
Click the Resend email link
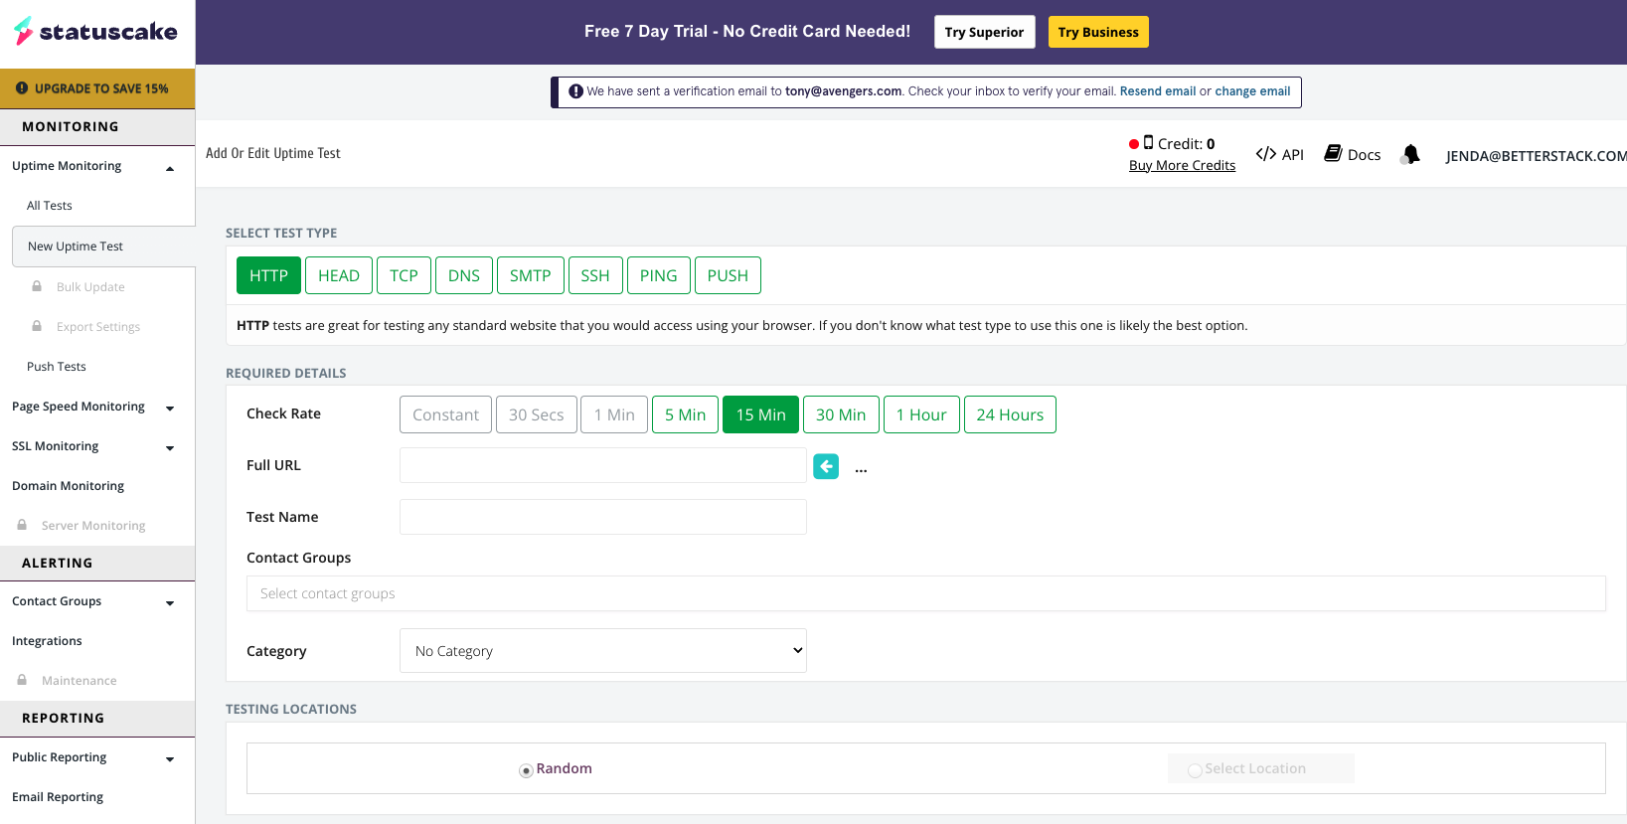coord(1157,91)
